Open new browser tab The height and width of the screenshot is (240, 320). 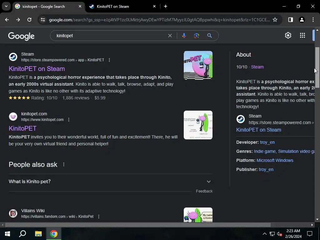(166, 6)
